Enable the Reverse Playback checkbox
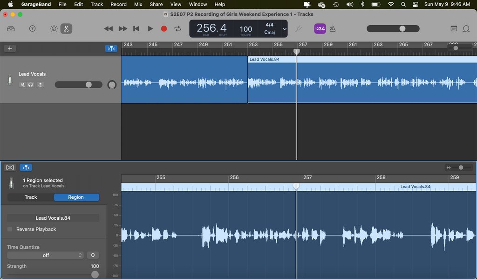The height and width of the screenshot is (279, 477). coord(9,229)
